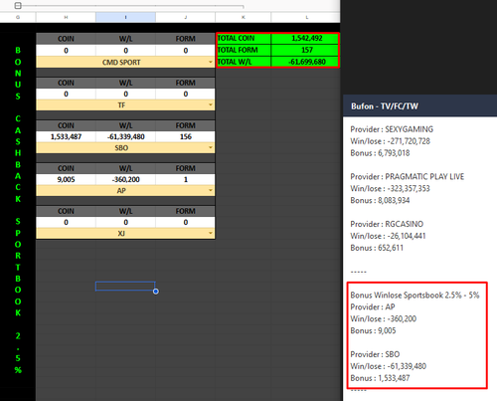This screenshot has height=401, width=497.
Task: Select CMD SPORT form cell showing 0
Action: [186, 51]
